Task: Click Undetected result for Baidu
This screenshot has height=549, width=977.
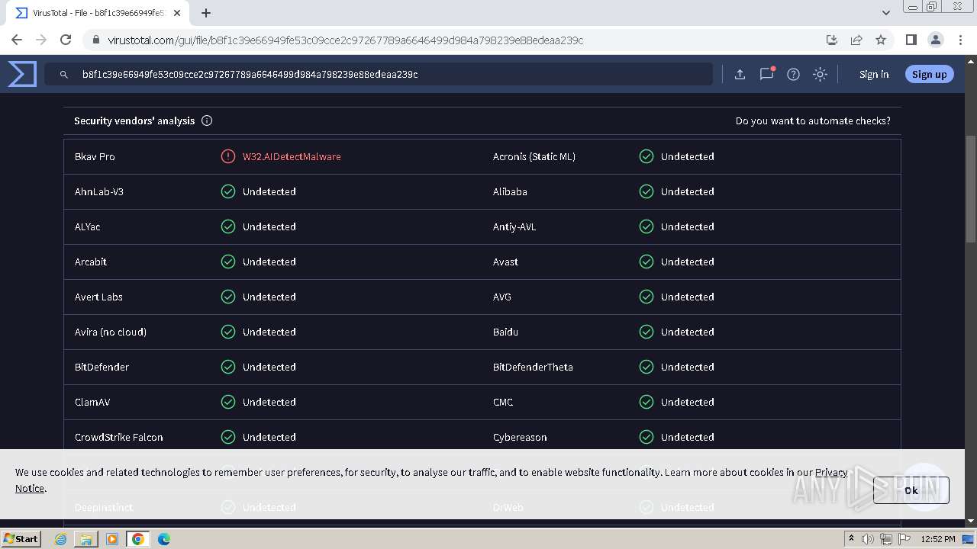Action: tap(688, 332)
